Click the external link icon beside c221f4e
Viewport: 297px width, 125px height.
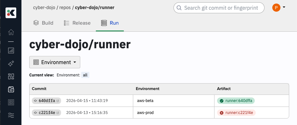pos(58,113)
